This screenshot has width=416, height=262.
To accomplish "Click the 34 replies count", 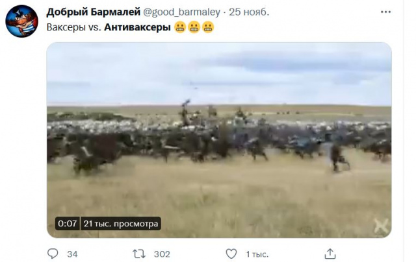I will (x=72, y=254).
